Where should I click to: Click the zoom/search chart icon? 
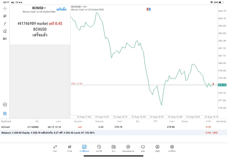pos(5,105)
